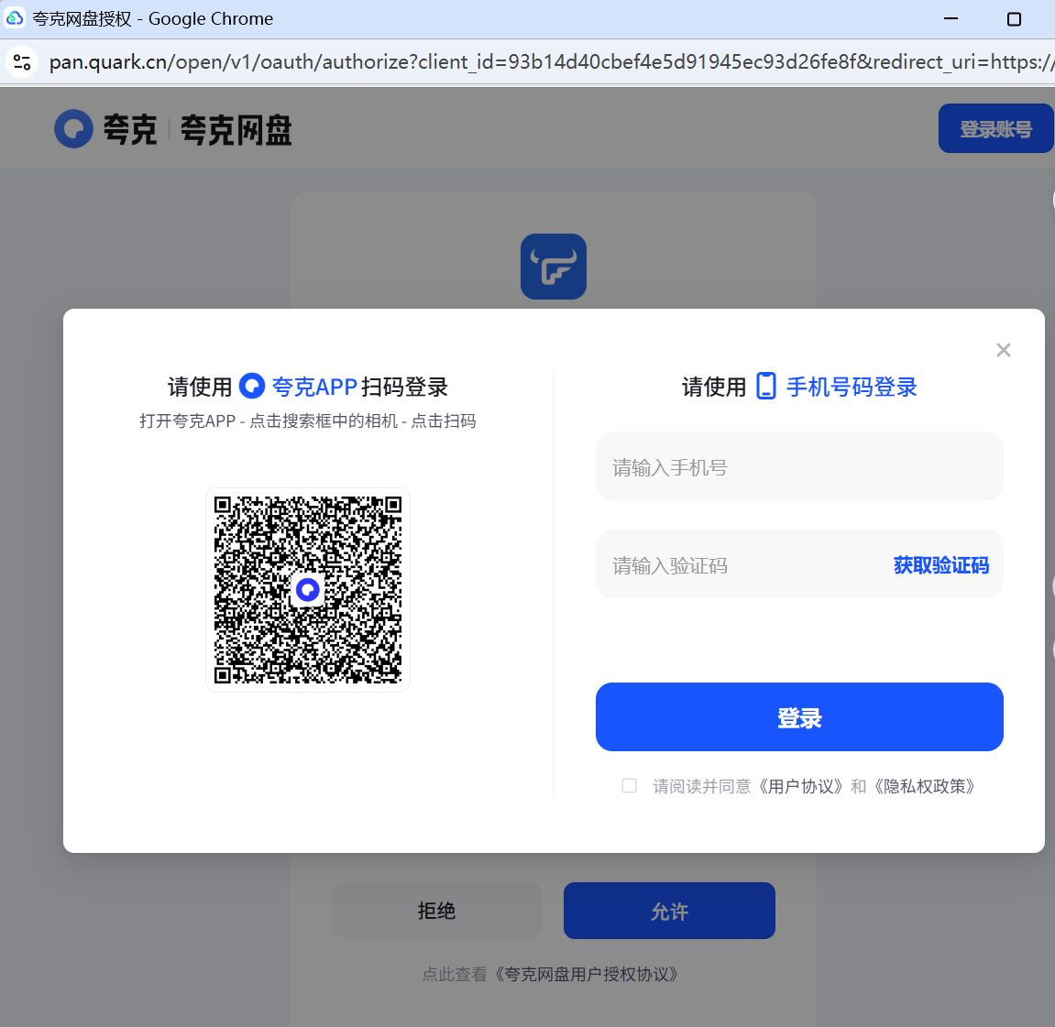
Task: Click the phone icon beside 手机号码登录
Action: pyautogui.click(x=765, y=386)
